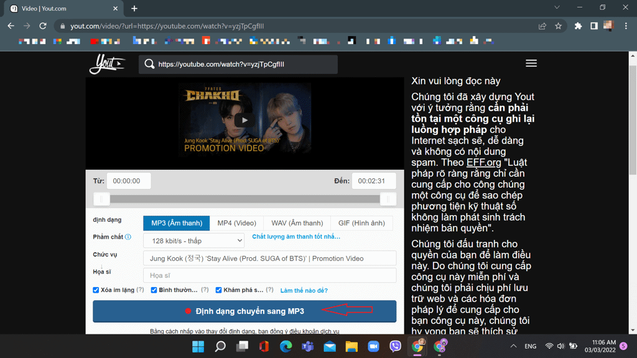Open the tab search chevron
Image resolution: width=637 pixels, height=358 pixels.
coord(557,7)
